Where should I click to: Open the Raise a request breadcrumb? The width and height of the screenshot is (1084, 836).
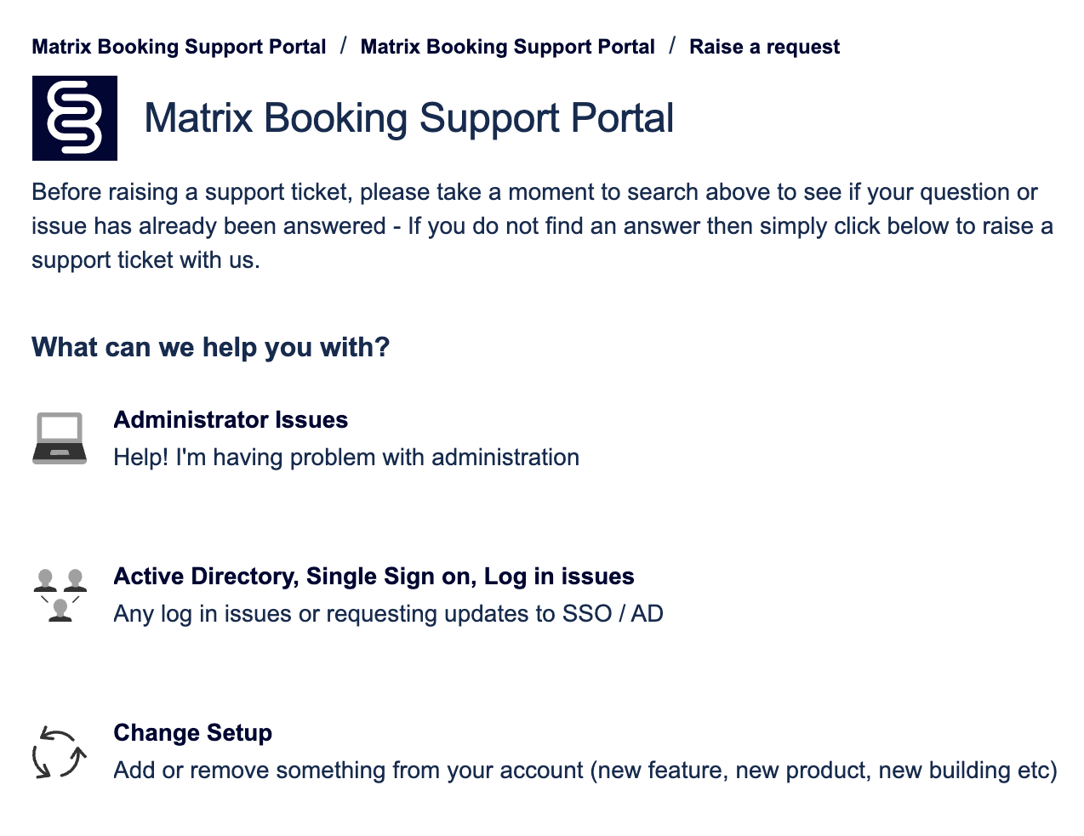click(764, 46)
